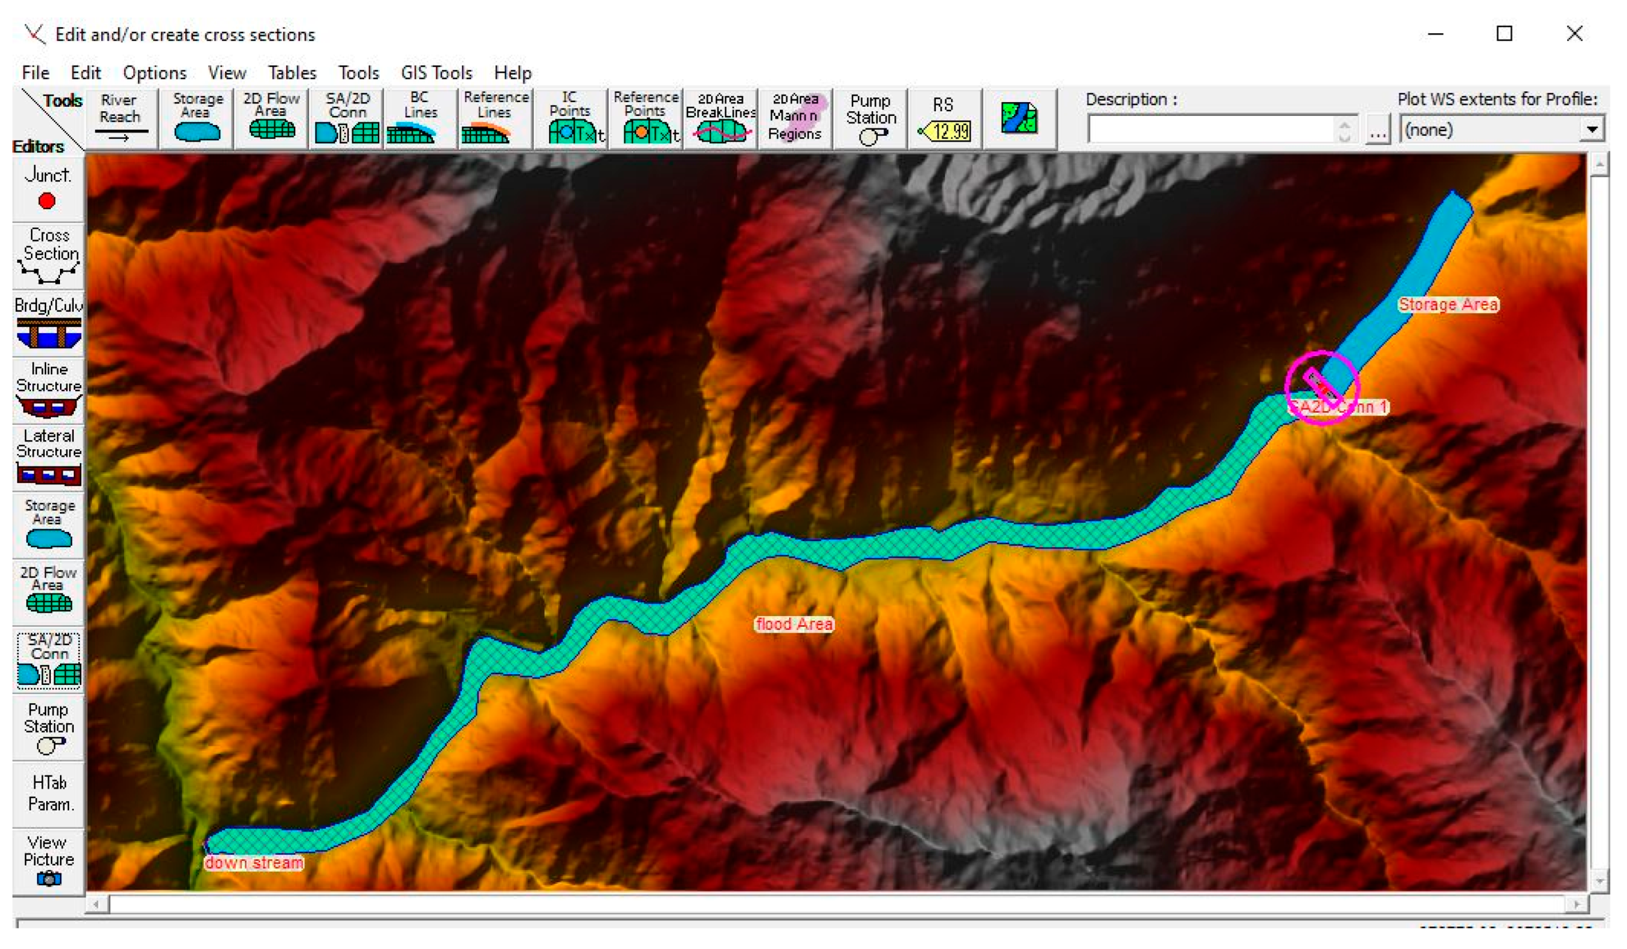Open the HTab Param. editor
1627x949 pixels.
[x=48, y=794]
